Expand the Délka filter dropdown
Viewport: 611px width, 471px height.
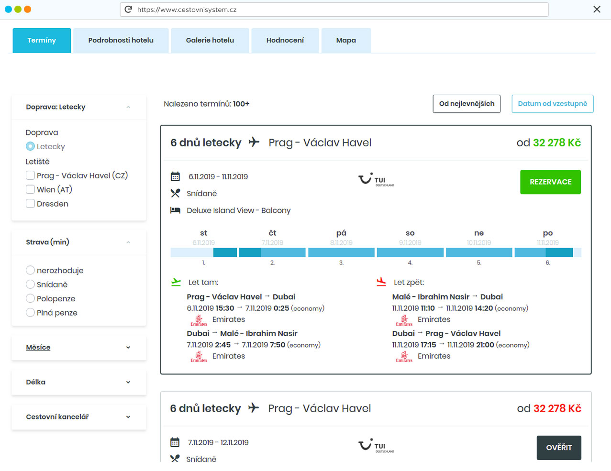[79, 382]
